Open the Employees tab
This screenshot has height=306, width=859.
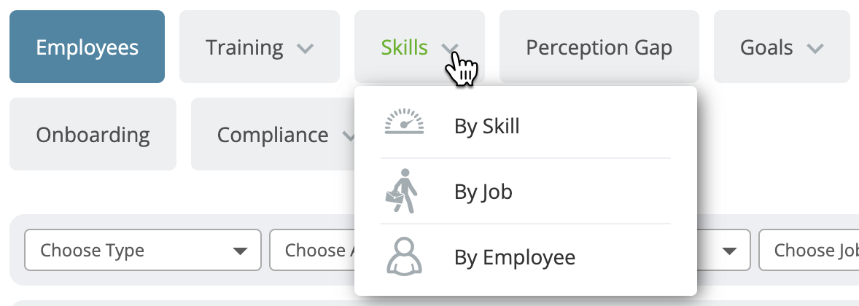(87, 47)
